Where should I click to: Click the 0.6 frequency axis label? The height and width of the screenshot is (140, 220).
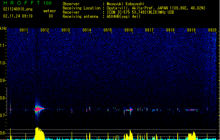3,133
